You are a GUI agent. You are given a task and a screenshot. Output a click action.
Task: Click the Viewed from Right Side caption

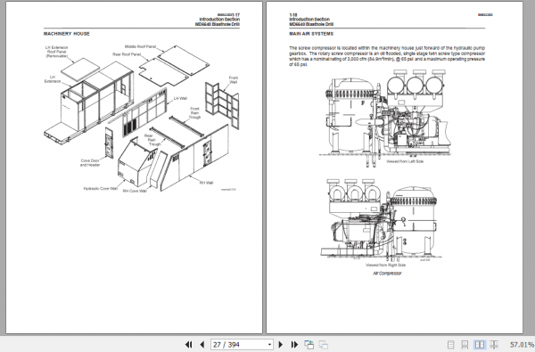click(x=385, y=265)
